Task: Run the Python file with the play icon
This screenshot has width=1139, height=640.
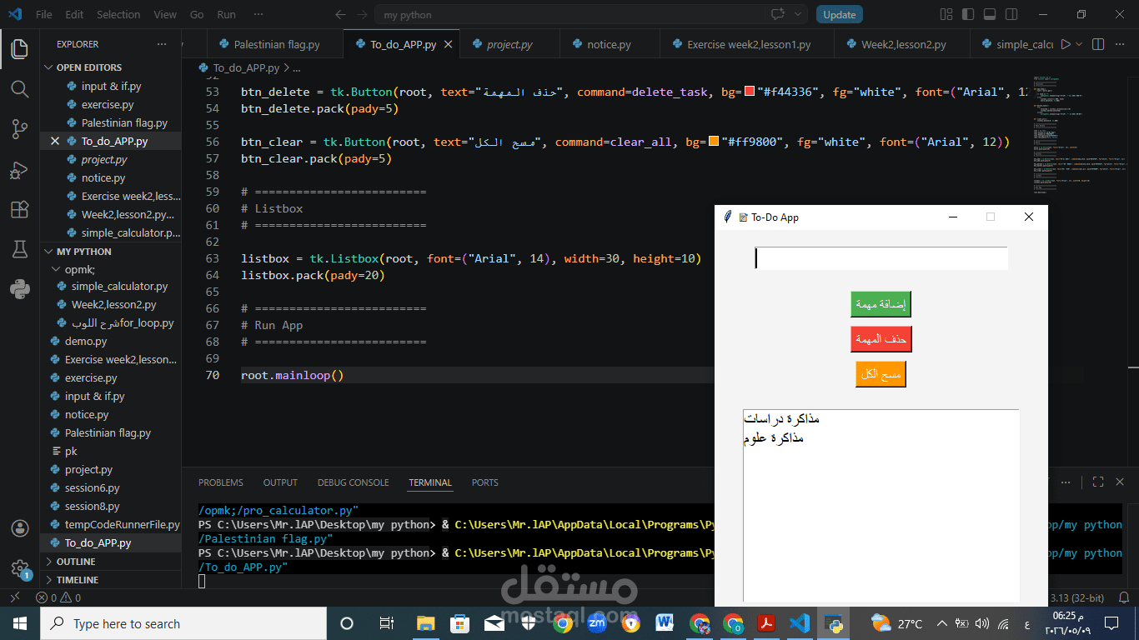Action: (1065, 44)
